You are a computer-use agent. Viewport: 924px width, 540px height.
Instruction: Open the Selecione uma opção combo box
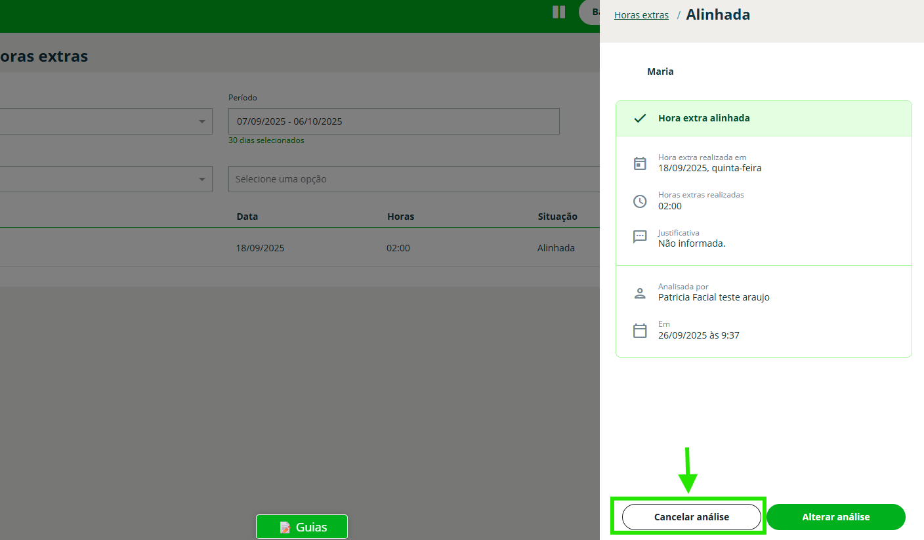pyautogui.click(x=413, y=179)
